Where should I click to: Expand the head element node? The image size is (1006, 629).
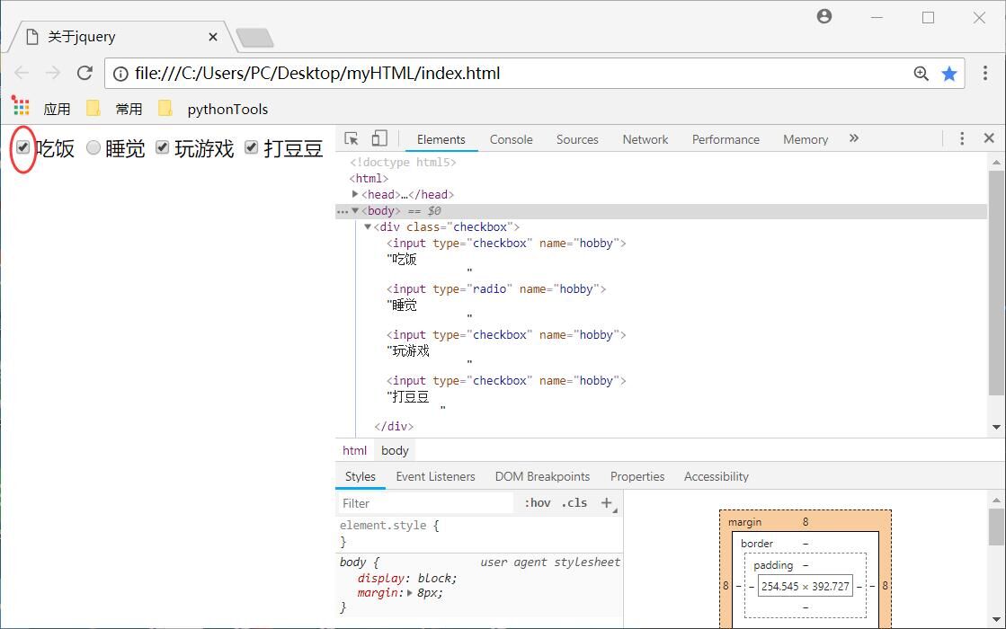coord(355,193)
